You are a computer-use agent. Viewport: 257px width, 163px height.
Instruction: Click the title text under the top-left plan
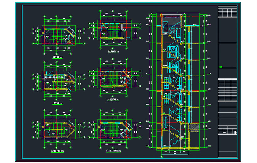(x=57, y=58)
